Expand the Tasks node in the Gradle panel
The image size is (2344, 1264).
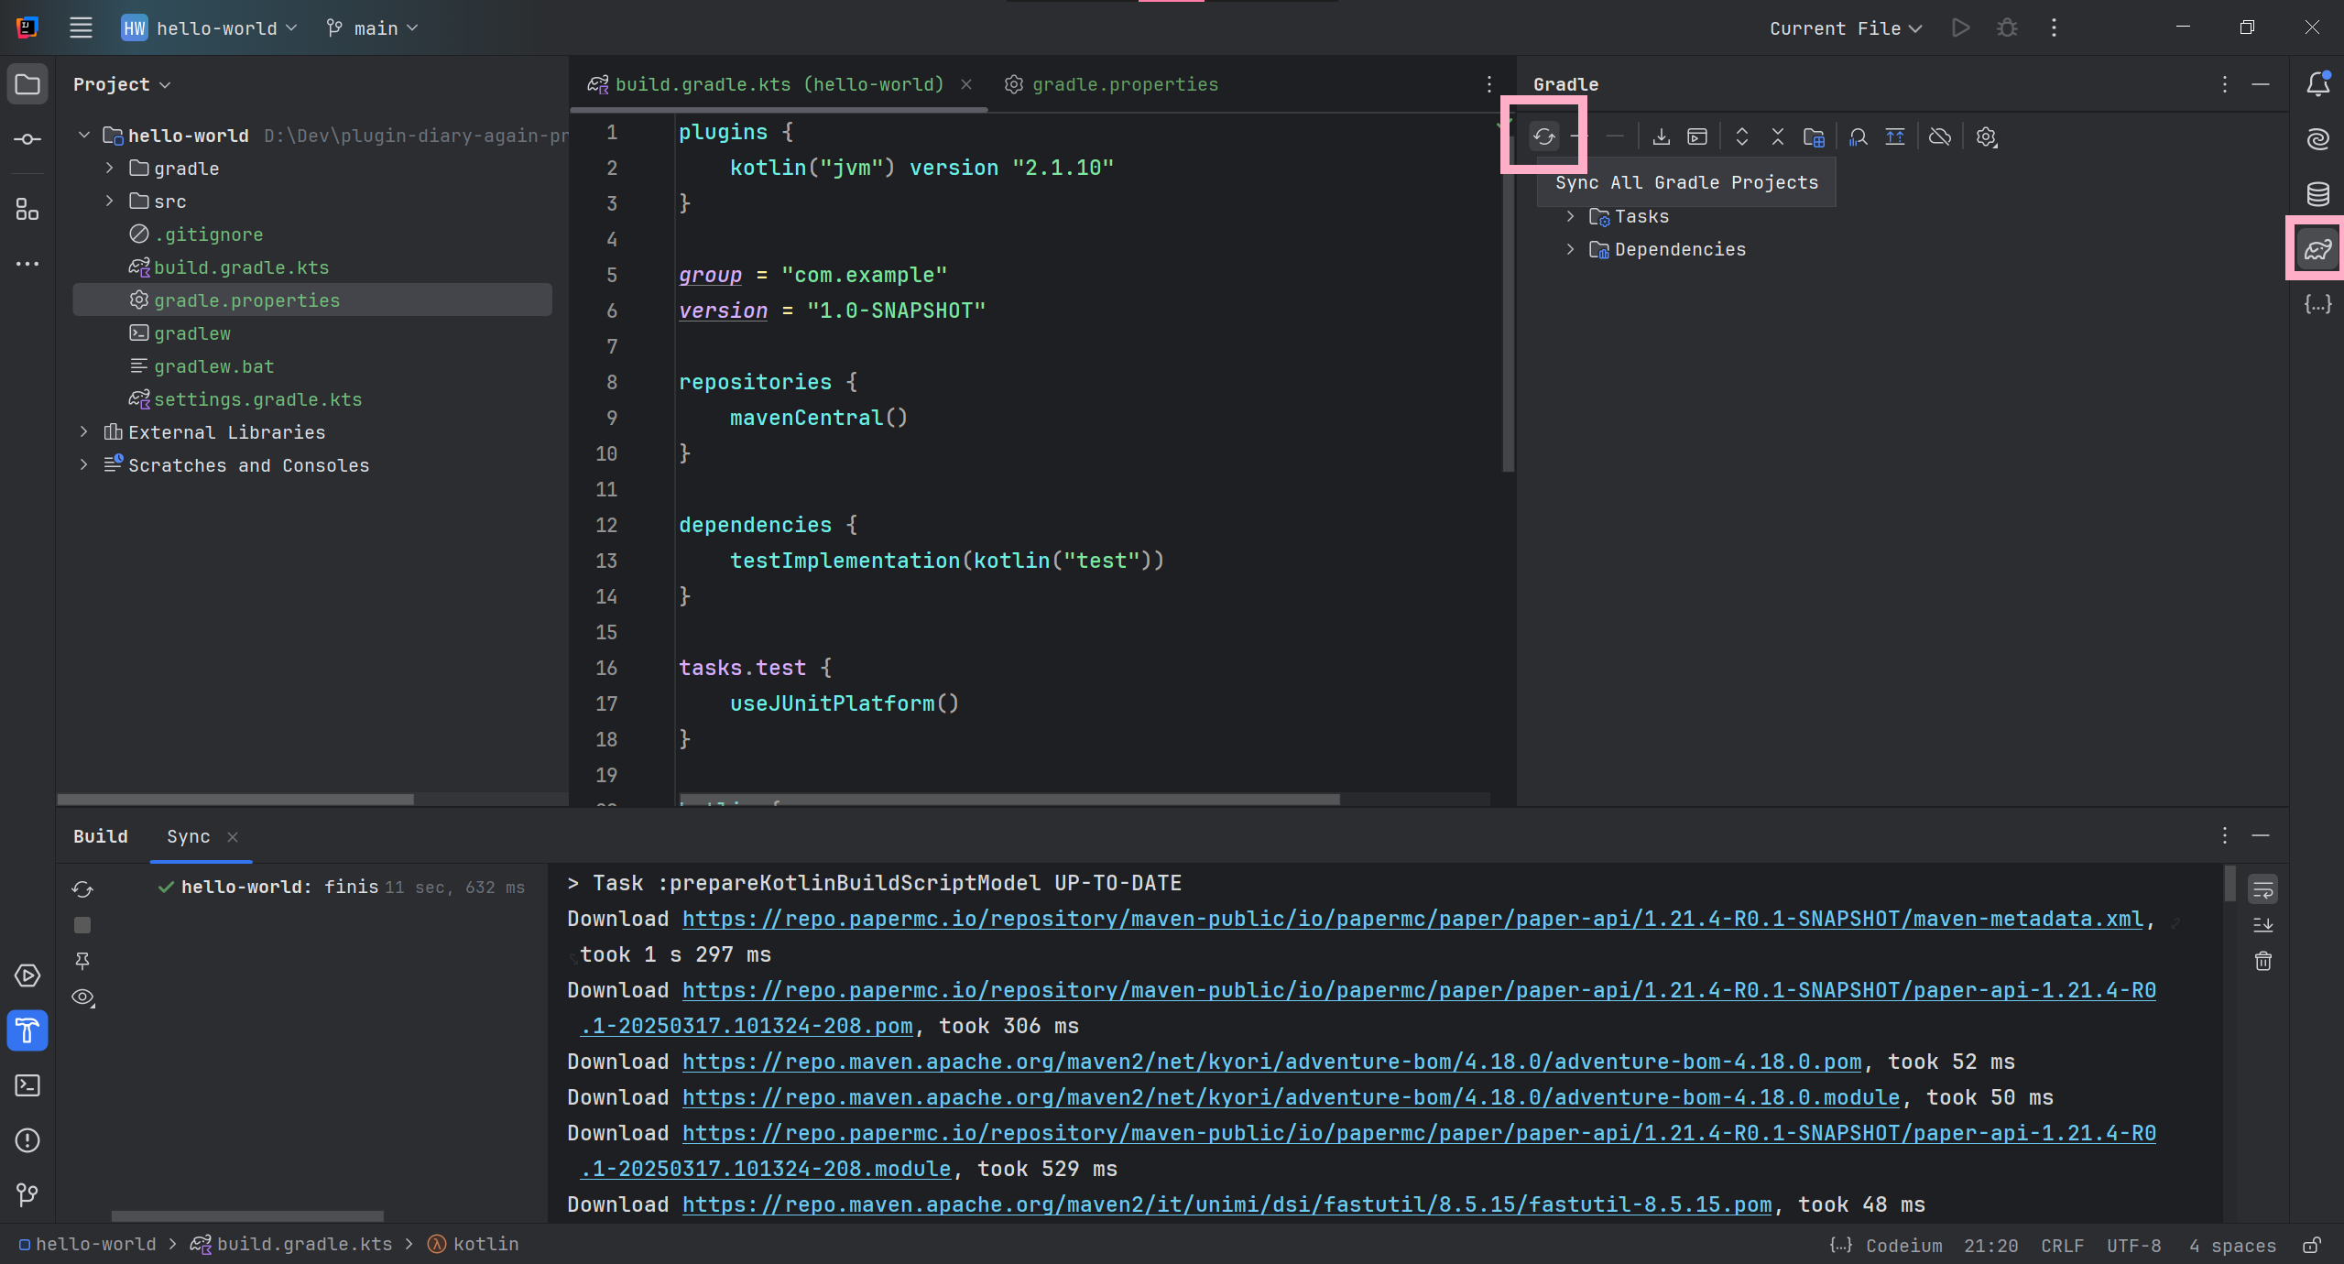[x=1569, y=216]
